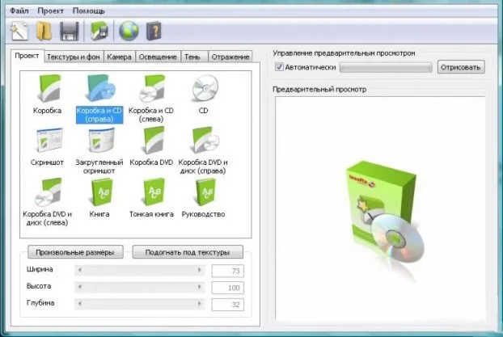Select Коробка DVD и диск (справа)

pos(203,150)
